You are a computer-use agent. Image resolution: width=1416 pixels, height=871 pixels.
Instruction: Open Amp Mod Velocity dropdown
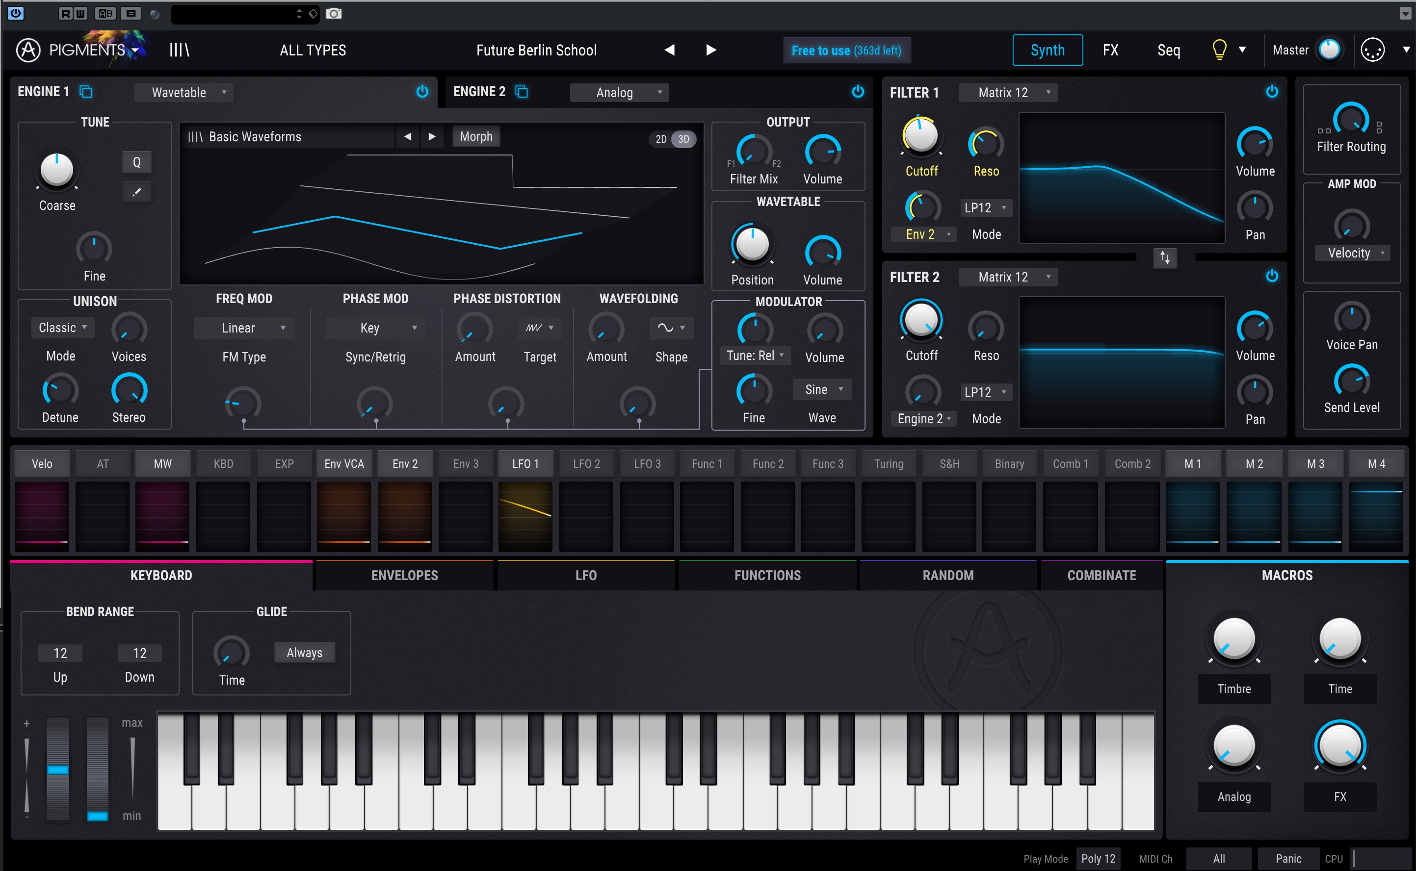pyautogui.click(x=1352, y=253)
